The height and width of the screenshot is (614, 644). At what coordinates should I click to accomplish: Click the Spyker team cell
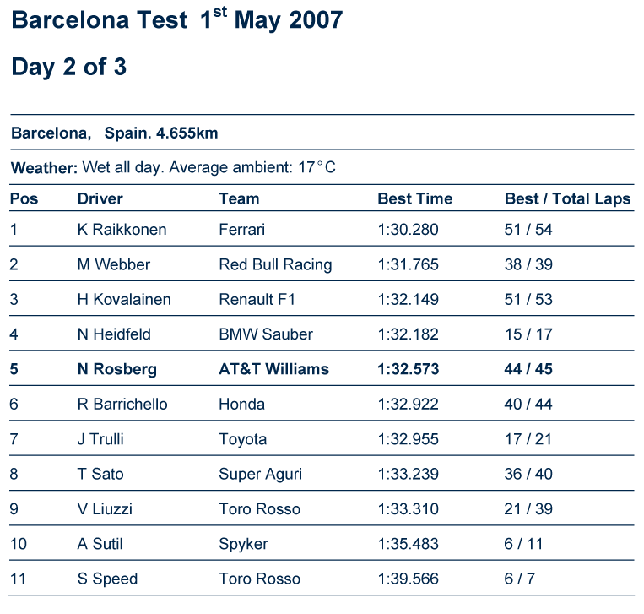coord(243,545)
